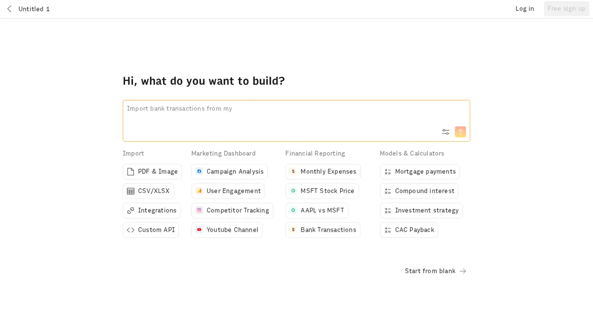The image size is (593, 311).
Task: Choose the CSV/XLSX import option
Action: 148,191
